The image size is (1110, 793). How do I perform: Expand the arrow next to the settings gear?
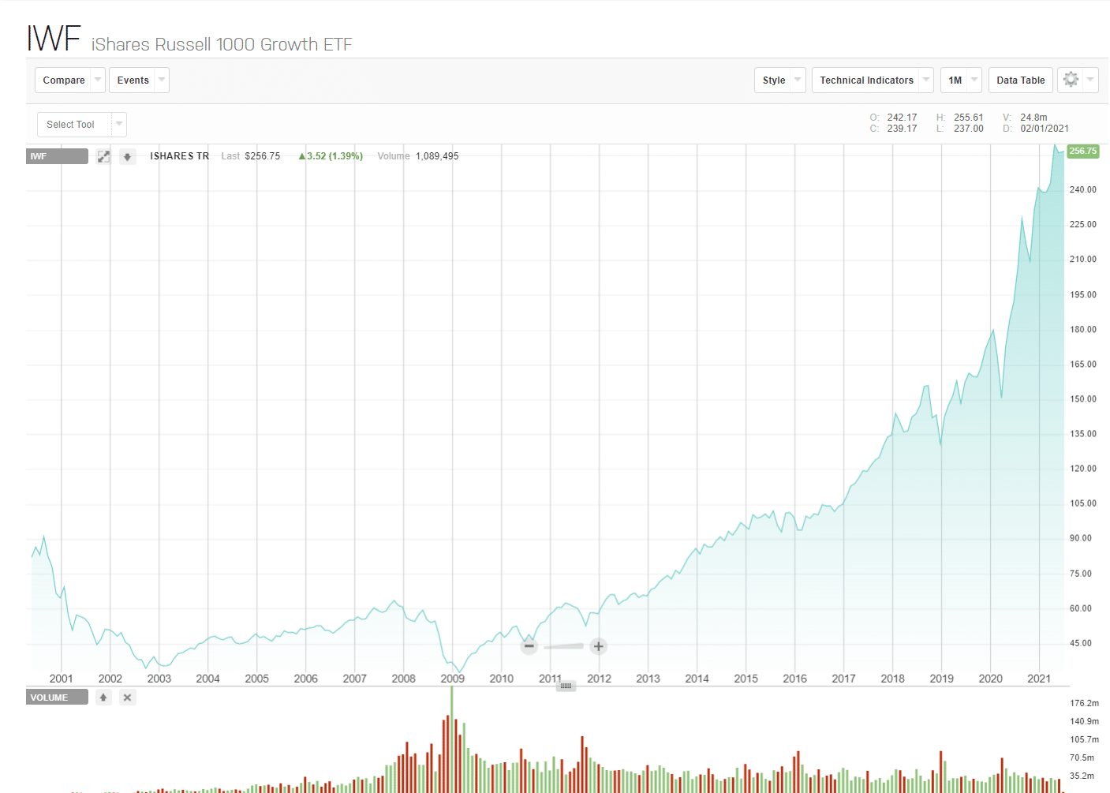(1090, 80)
